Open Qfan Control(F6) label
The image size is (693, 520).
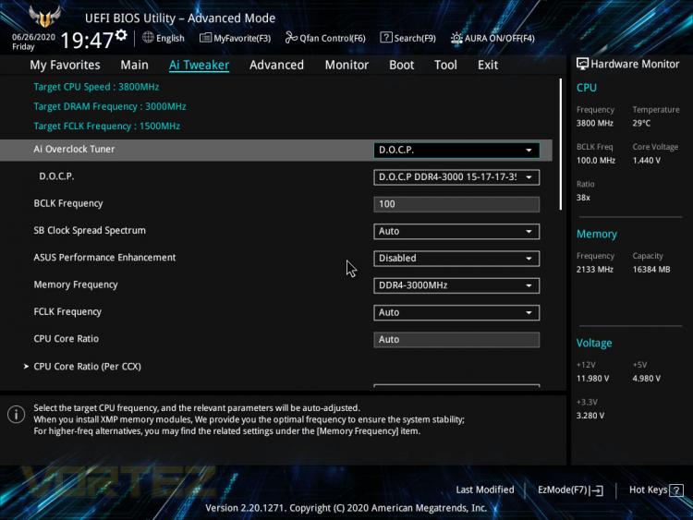333,39
